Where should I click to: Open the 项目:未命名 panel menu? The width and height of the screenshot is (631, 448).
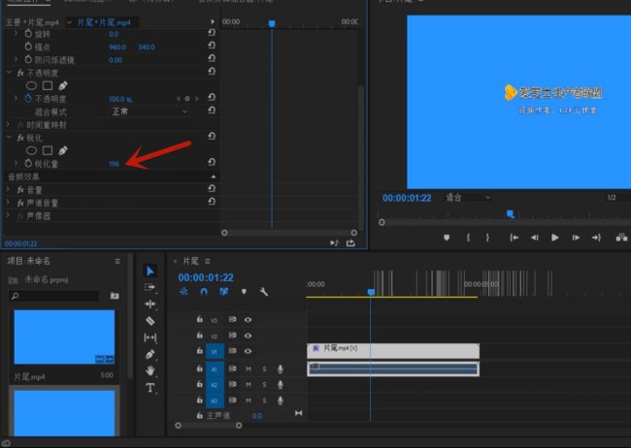pyautogui.click(x=117, y=261)
